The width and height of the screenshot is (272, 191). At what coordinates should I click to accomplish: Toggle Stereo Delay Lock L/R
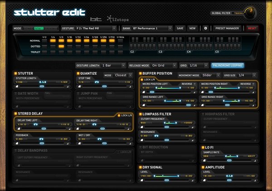point(119,115)
